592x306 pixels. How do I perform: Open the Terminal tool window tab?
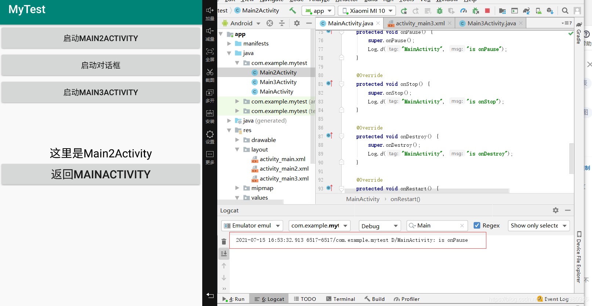340,299
